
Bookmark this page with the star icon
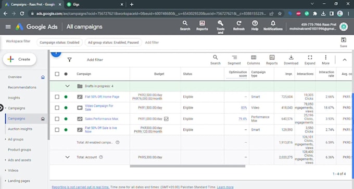(280, 14)
